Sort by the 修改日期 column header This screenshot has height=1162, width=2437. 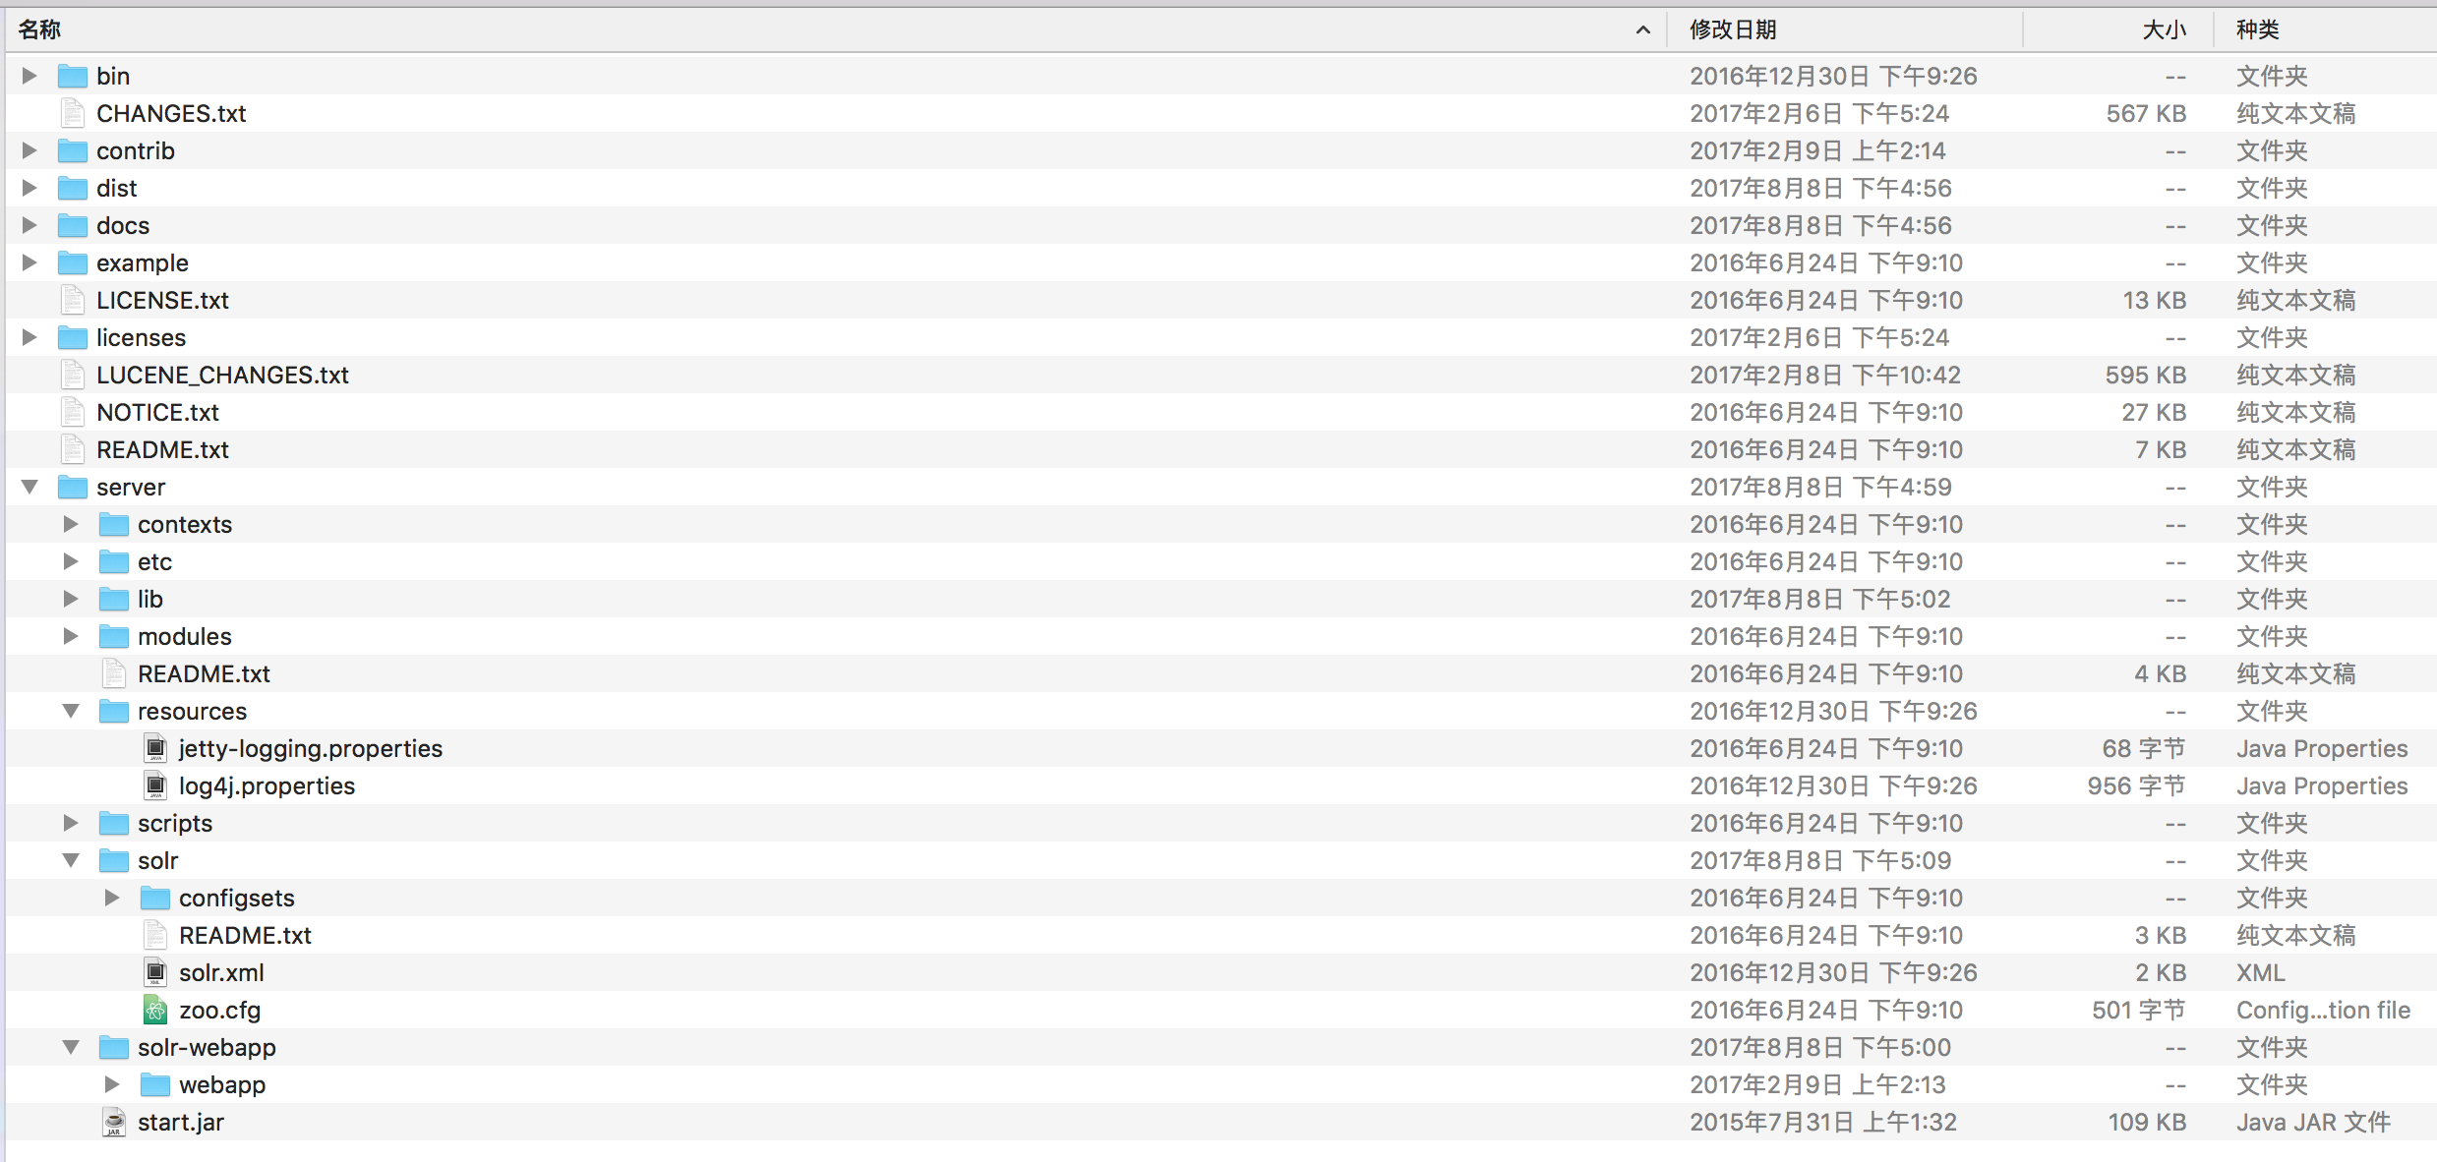1733,29
